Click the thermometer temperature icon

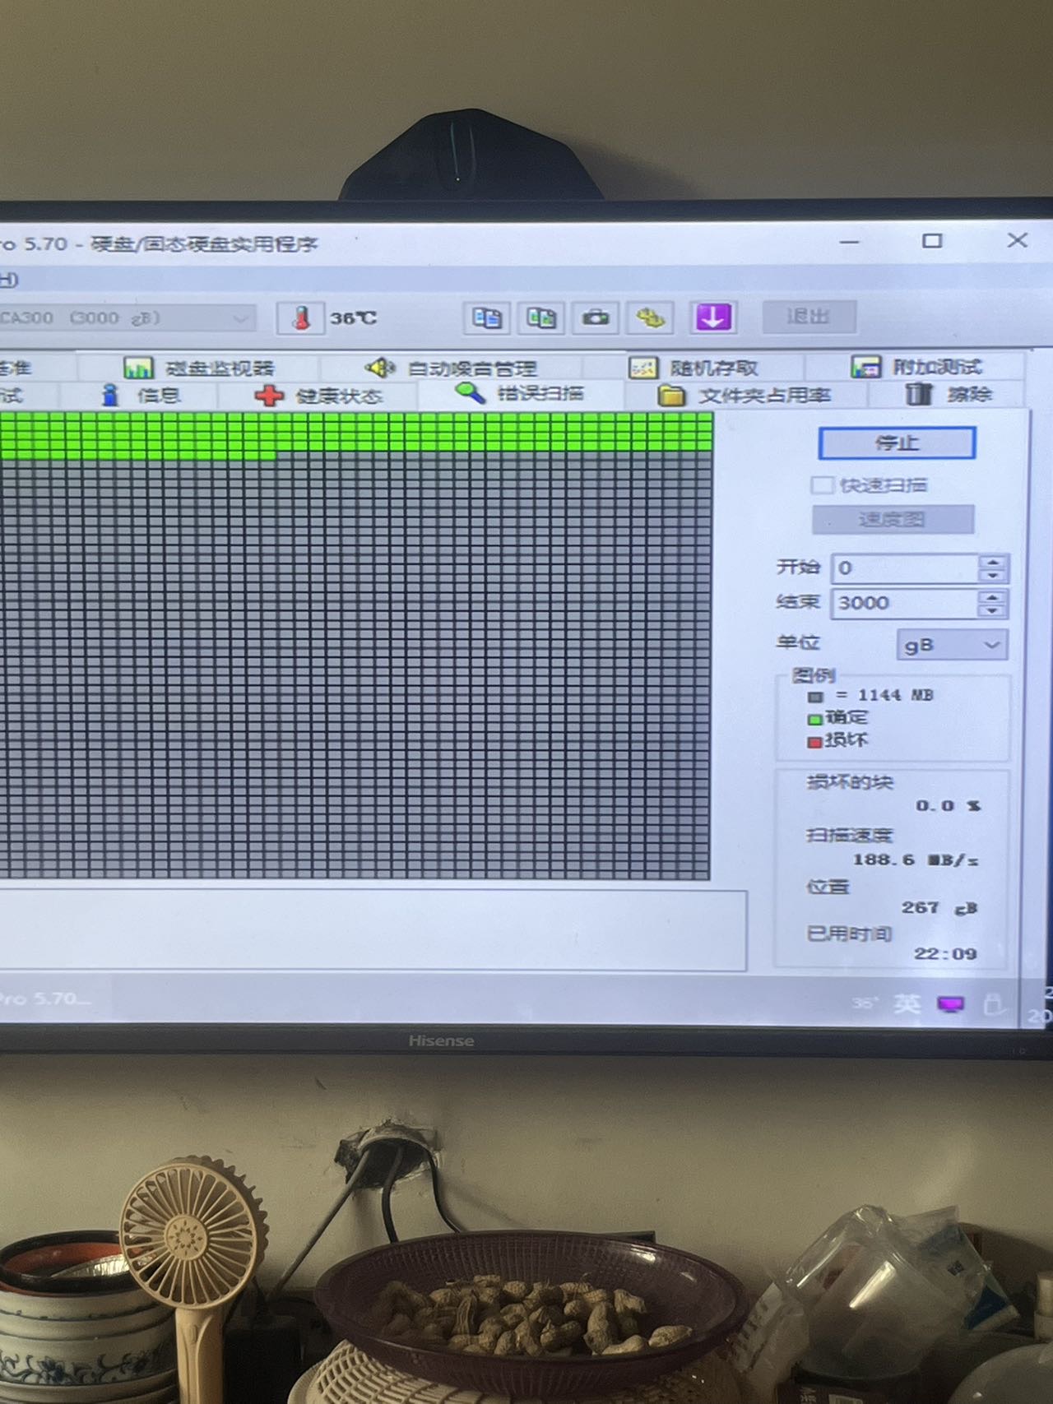(x=300, y=317)
